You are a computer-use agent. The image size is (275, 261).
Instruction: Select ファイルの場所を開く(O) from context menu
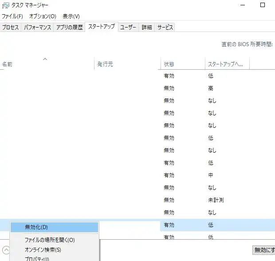point(50,240)
